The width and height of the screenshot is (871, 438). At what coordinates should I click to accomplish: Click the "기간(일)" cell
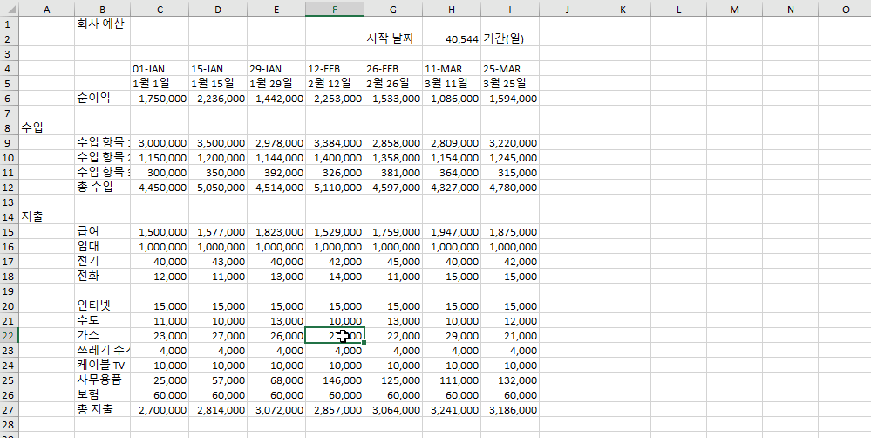(510, 39)
